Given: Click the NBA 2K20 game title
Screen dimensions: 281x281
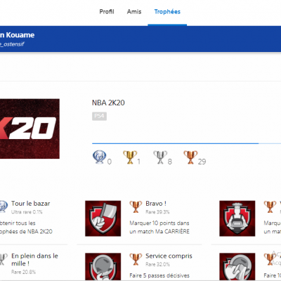Looking at the screenshot, I should pos(108,103).
